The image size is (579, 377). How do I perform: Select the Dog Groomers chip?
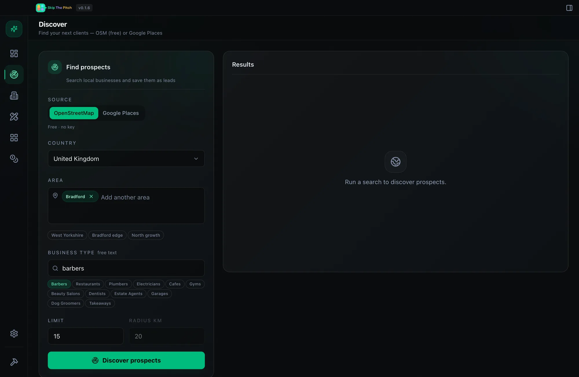click(66, 303)
